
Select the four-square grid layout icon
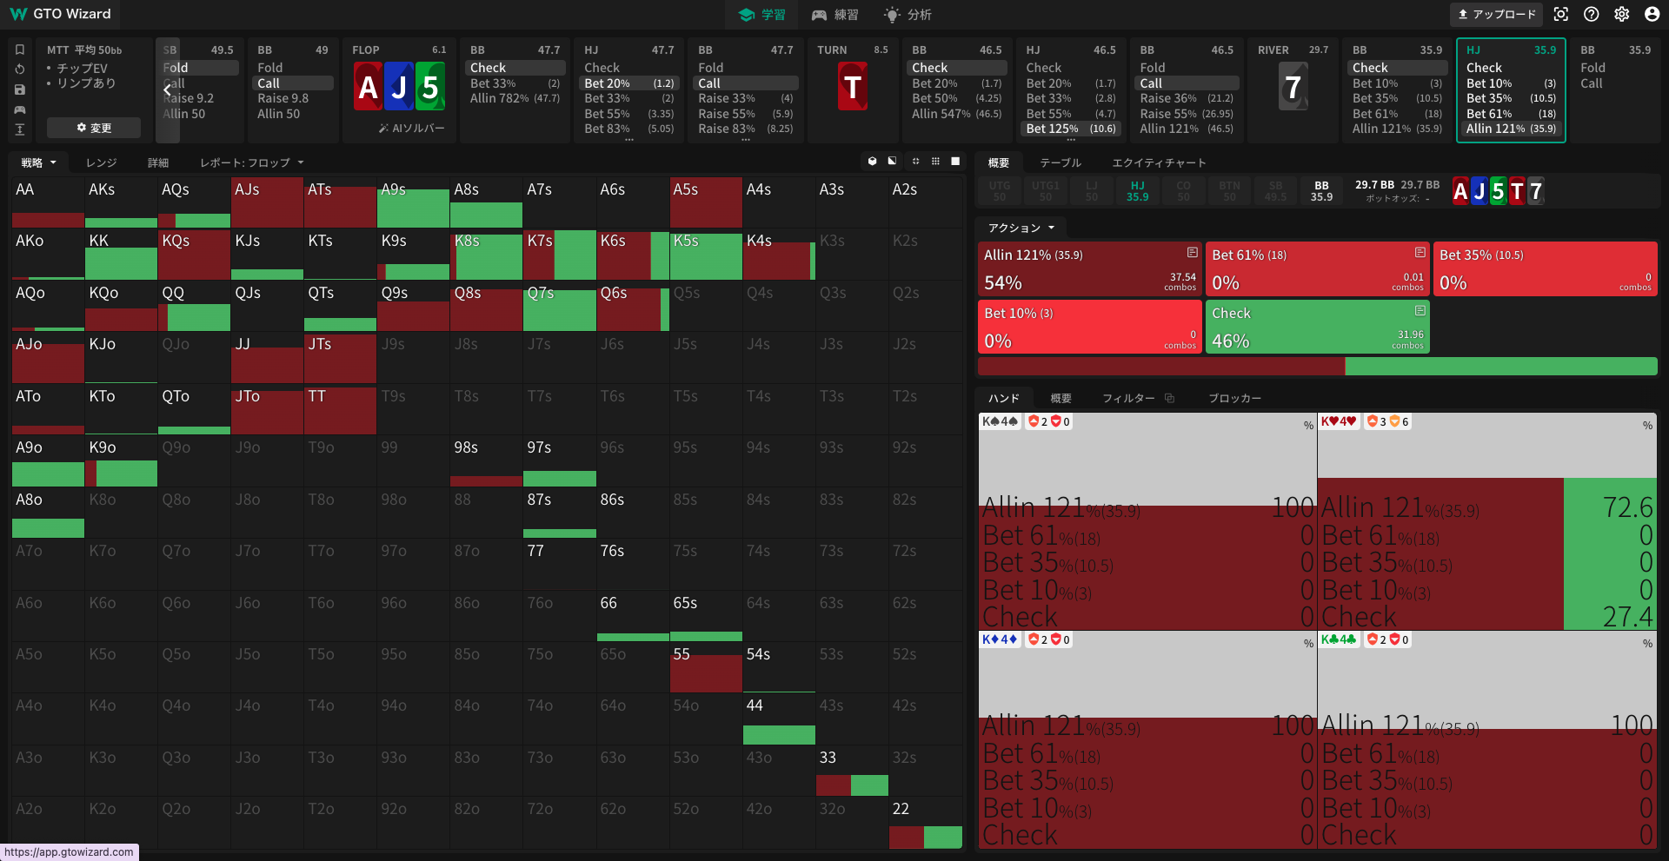(x=915, y=162)
